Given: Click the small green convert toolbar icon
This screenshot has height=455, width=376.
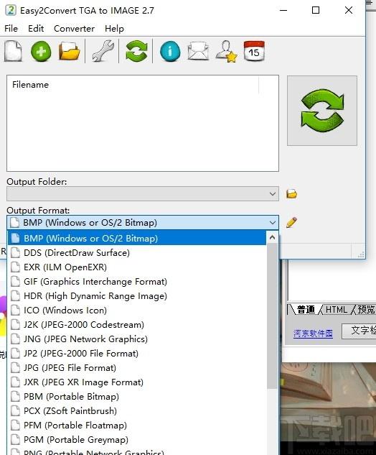Looking at the screenshot, I should click(x=136, y=51).
